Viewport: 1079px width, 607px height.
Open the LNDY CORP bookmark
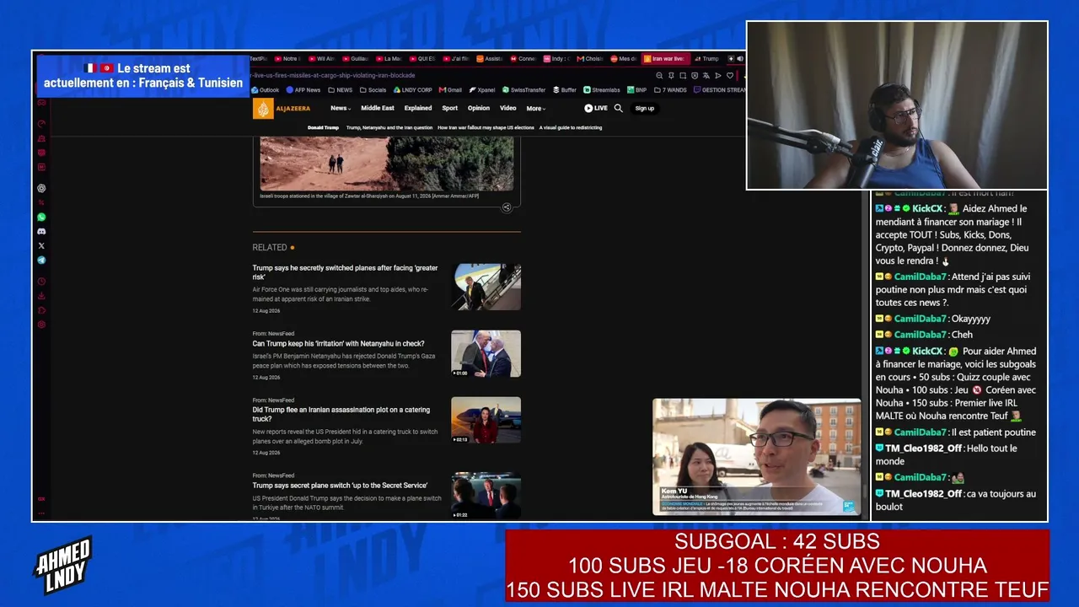[x=413, y=90]
